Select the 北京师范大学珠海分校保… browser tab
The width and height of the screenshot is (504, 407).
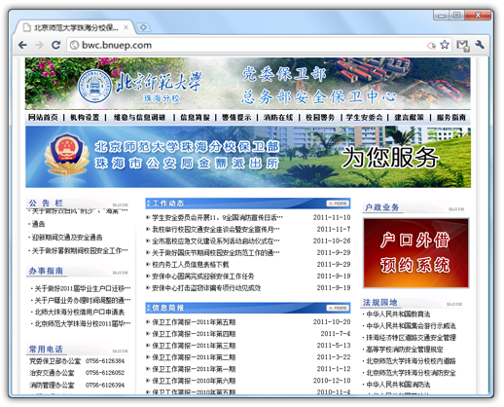click(73, 27)
